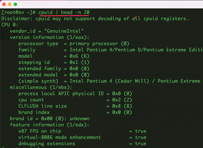Click the brand id unknown line
Image resolution: width=203 pixels, height=148 pixels.
pos(49,119)
